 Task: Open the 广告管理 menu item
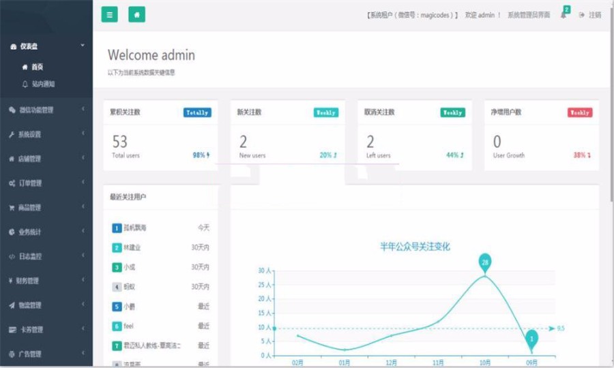point(46,354)
